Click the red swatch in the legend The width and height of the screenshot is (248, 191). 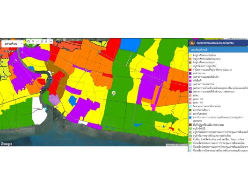[190, 70]
